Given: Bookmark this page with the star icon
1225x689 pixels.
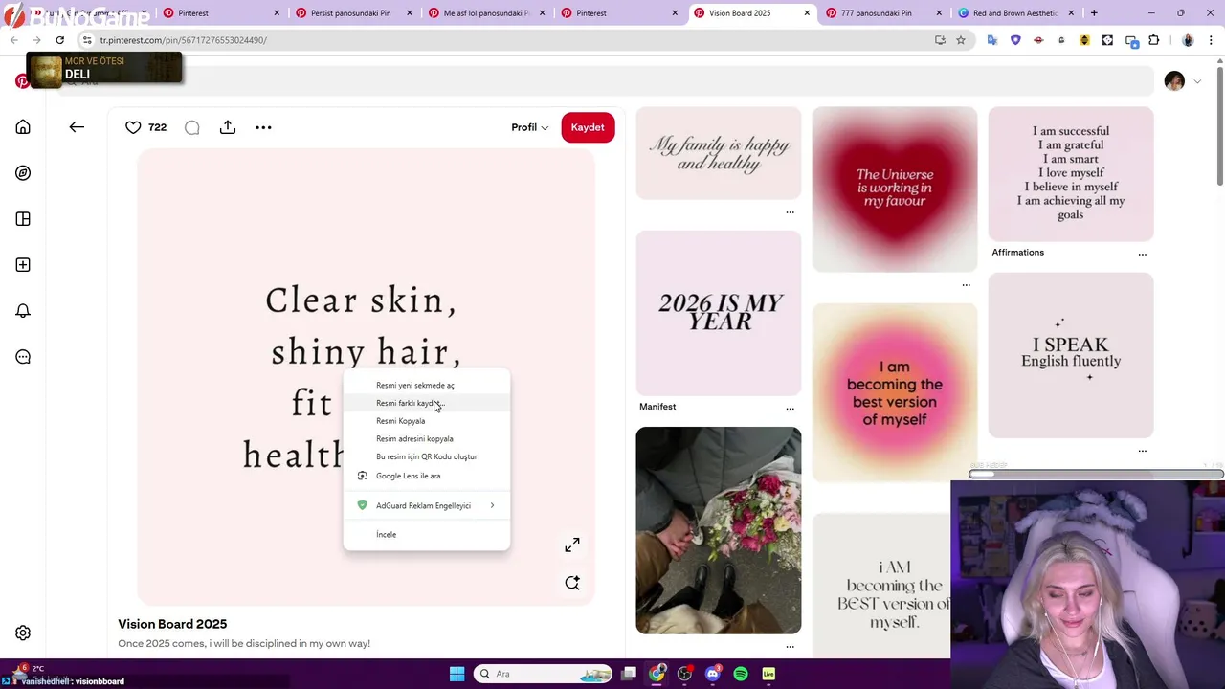Looking at the screenshot, I should 961,40.
